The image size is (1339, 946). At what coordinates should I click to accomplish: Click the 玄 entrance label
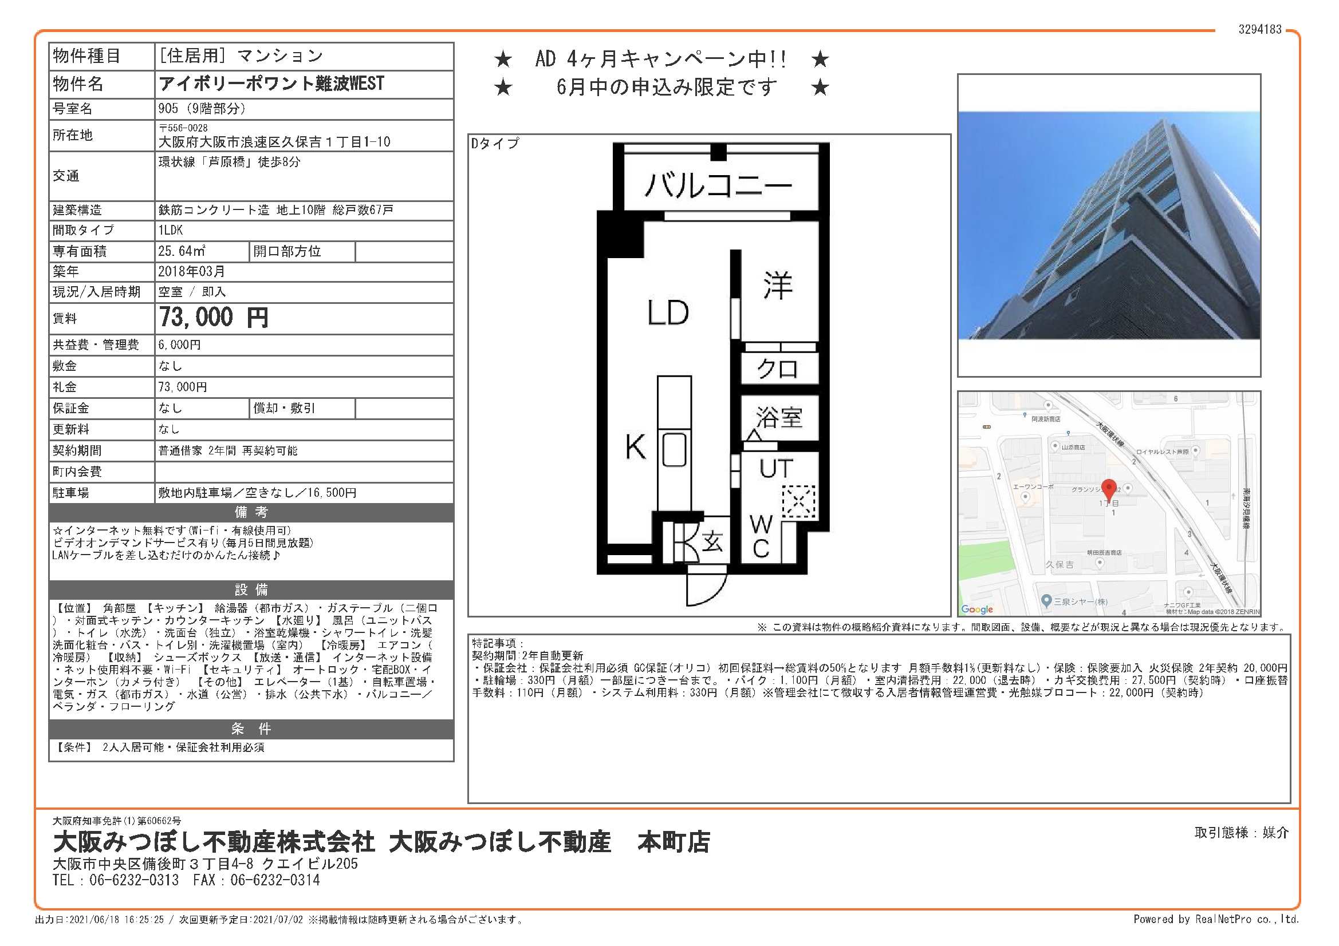pyautogui.click(x=712, y=541)
